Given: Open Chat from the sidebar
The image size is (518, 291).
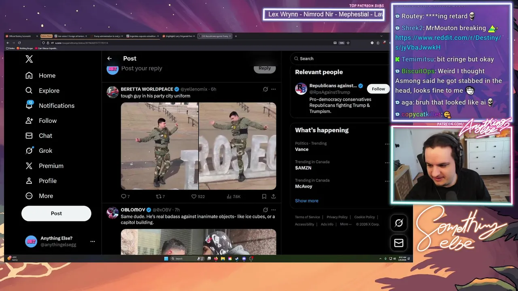Looking at the screenshot, I should 39,136.
